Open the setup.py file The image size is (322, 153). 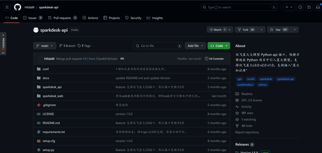(49, 150)
